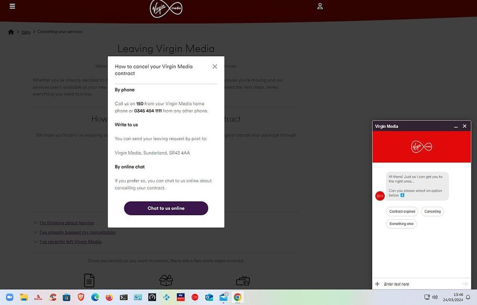Open the Help breadcrumb link
The image size is (477, 305).
click(x=26, y=32)
